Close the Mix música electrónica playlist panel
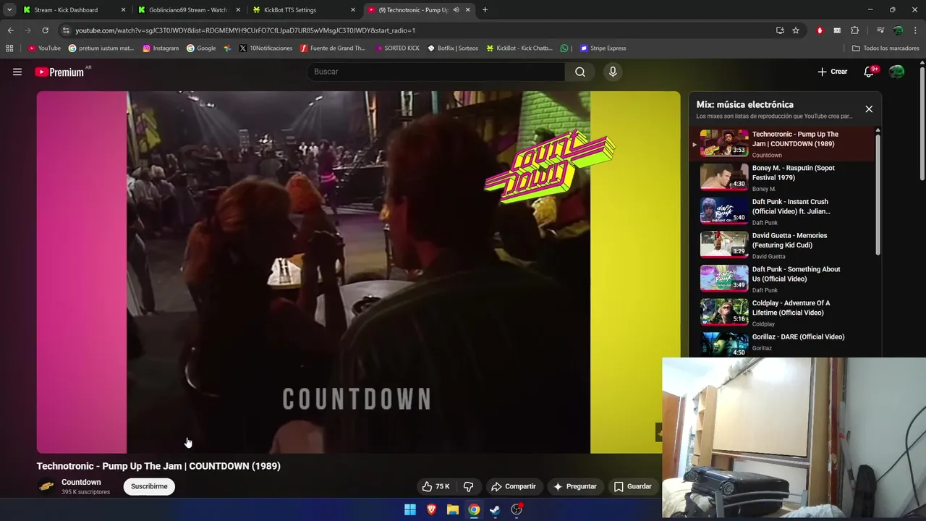 869,109
